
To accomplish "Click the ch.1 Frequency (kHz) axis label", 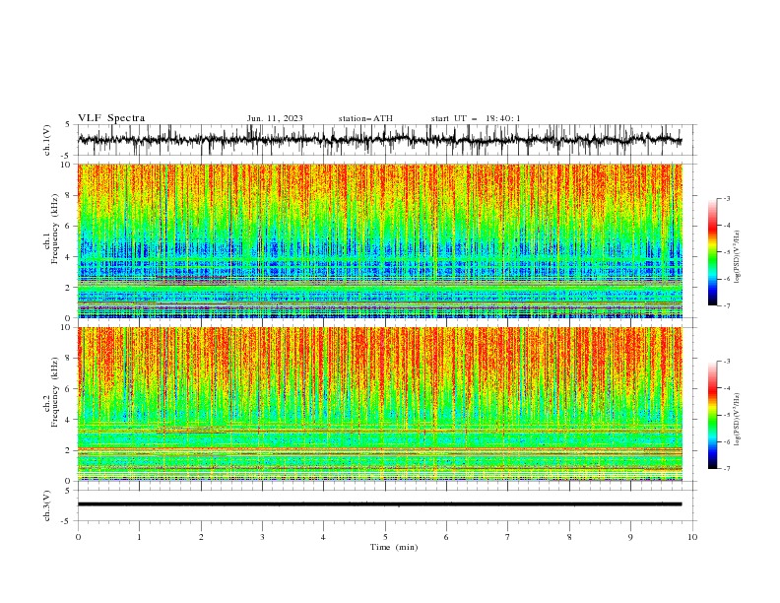I will (x=51, y=229).
